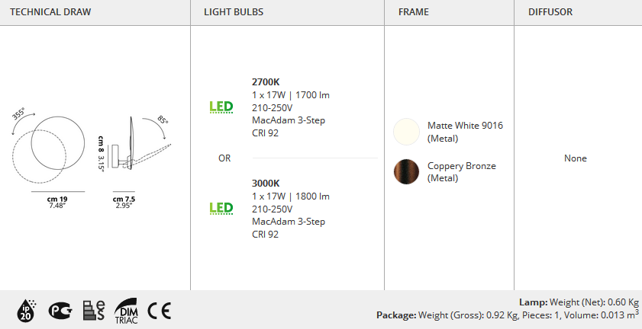The height and width of the screenshot is (329, 642).
Task: Select the Coppery Bronze color swatch
Action: (x=406, y=171)
